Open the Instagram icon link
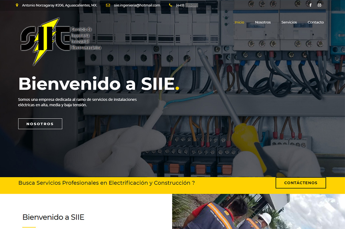This screenshot has width=345, height=229. [x=319, y=5]
